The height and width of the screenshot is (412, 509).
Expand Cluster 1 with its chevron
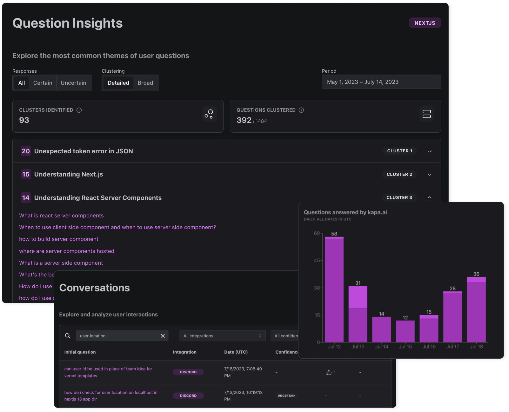pos(430,151)
